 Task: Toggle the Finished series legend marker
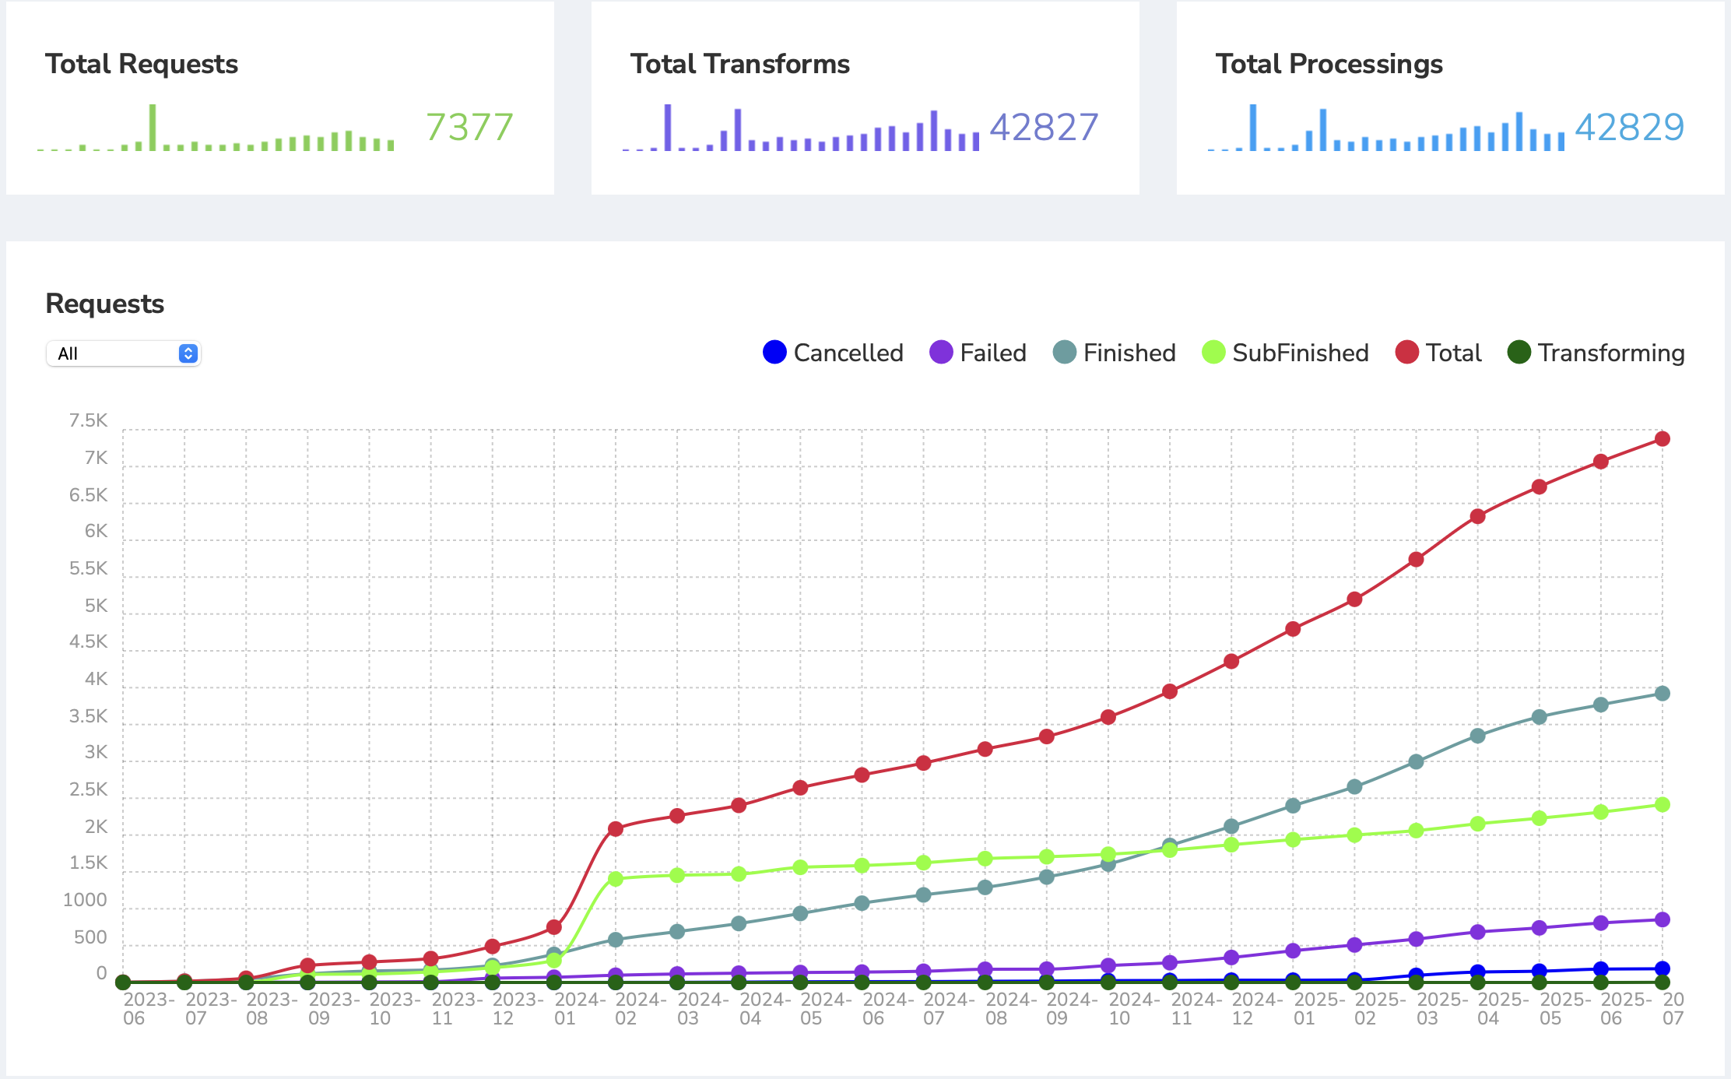pyautogui.click(x=1064, y=353)
